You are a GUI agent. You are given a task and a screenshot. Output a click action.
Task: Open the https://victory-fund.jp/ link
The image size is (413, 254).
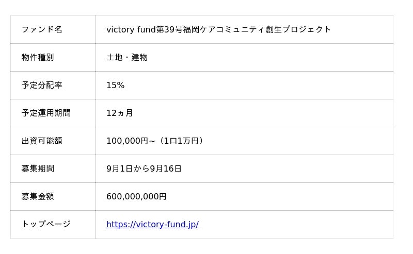pos(152,224)
